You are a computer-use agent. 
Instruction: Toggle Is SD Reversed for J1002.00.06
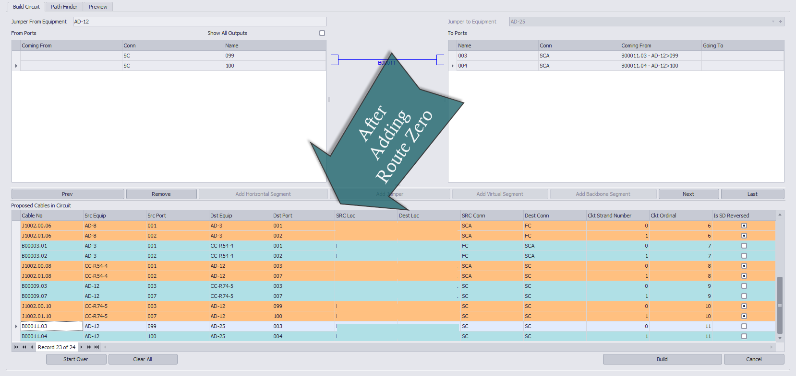click(x=744, y=226)
